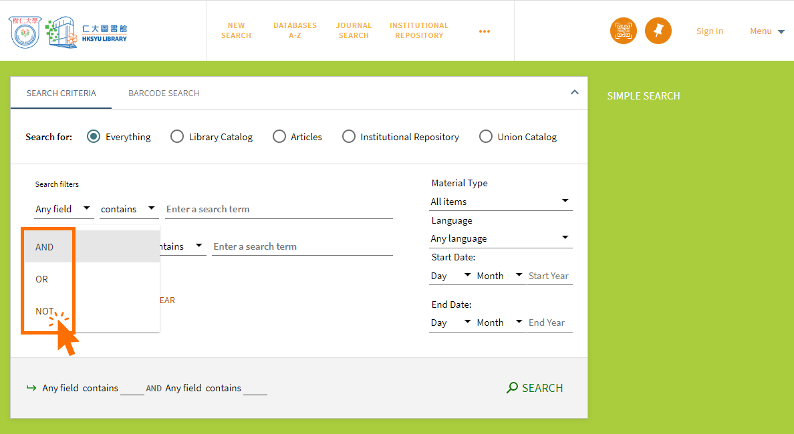
Task: Select NOT from the operator list
Action: pyautogui.click(x=45, y=311)
